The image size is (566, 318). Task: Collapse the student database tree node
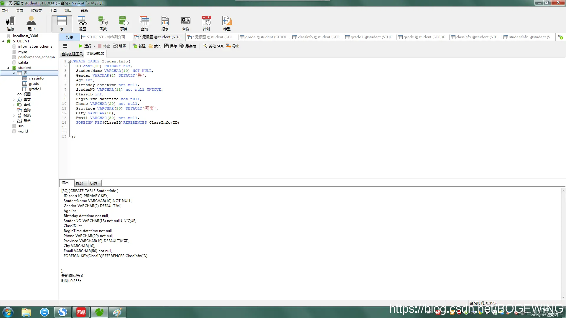(x=8, y=68)
